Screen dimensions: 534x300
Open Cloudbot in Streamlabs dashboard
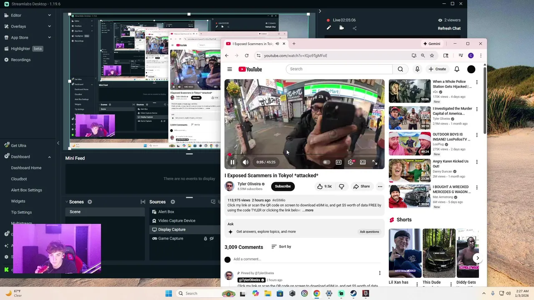coord(19,179)
